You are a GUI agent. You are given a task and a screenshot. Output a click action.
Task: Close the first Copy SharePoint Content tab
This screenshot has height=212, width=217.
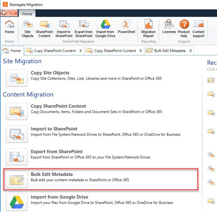[80, 51]
